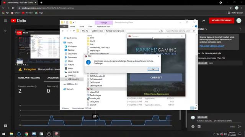Click Explorer back navigation arrow
Screen dimensions: 245x137
tap(63, 31)
